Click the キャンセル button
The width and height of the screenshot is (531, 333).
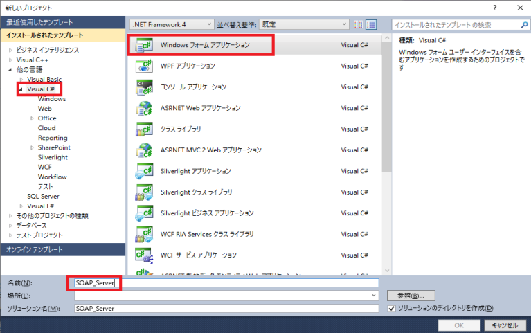[x=503, y=325]
